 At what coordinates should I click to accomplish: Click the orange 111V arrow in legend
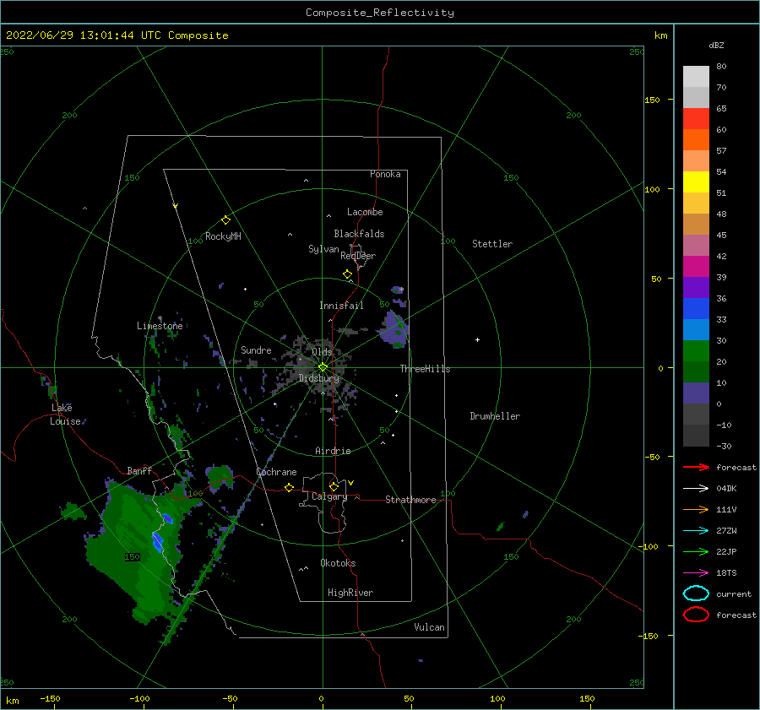pos(696,509)
